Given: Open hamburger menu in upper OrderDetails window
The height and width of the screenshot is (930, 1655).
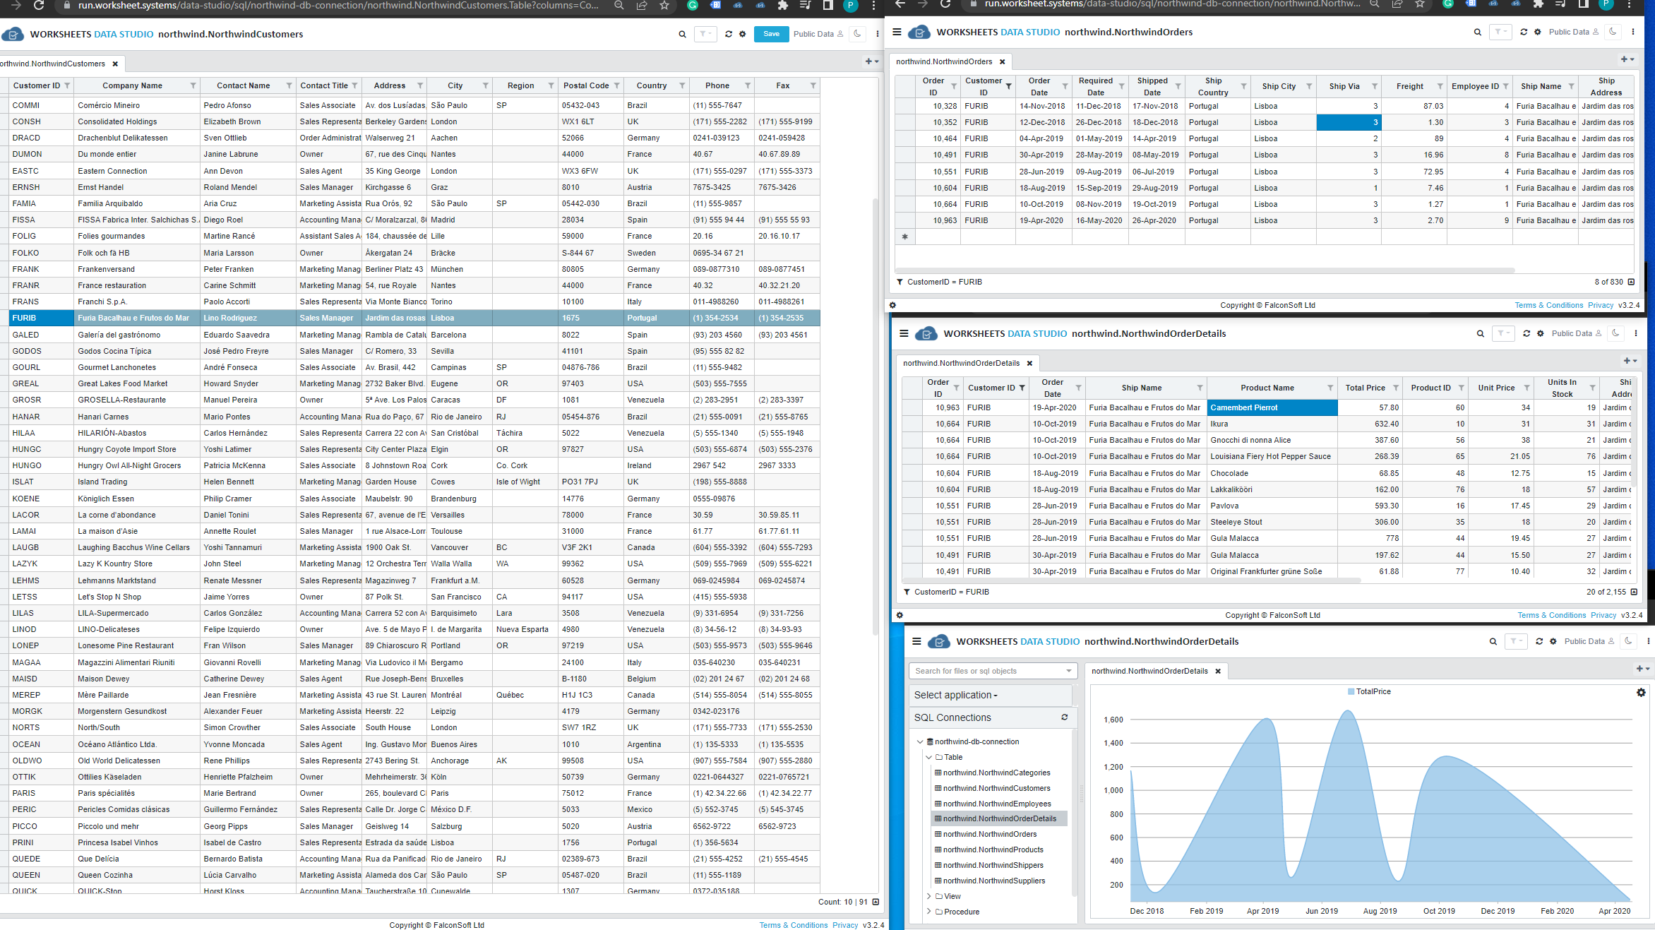Looking at the screenshot, I should 904,334.
